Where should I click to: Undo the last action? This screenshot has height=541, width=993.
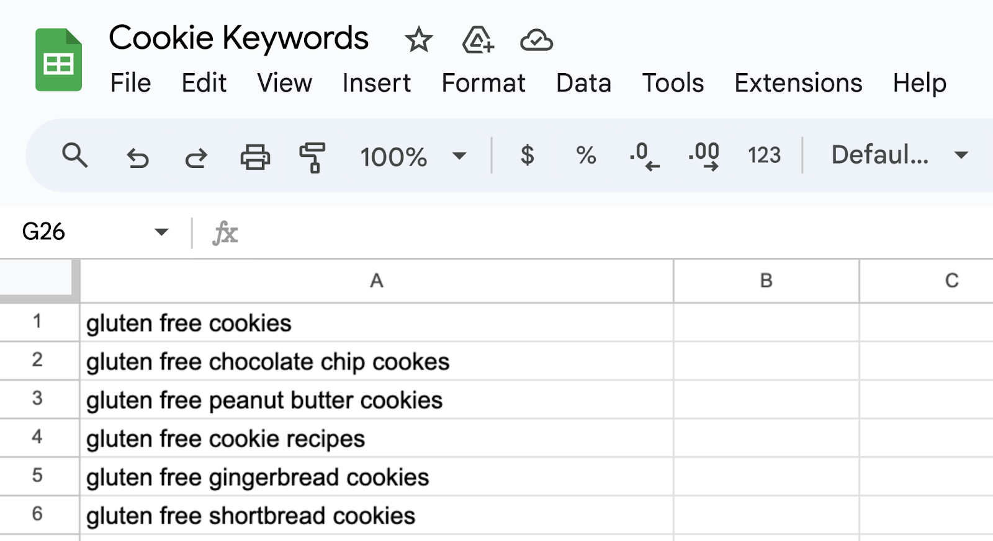(137, 156)
